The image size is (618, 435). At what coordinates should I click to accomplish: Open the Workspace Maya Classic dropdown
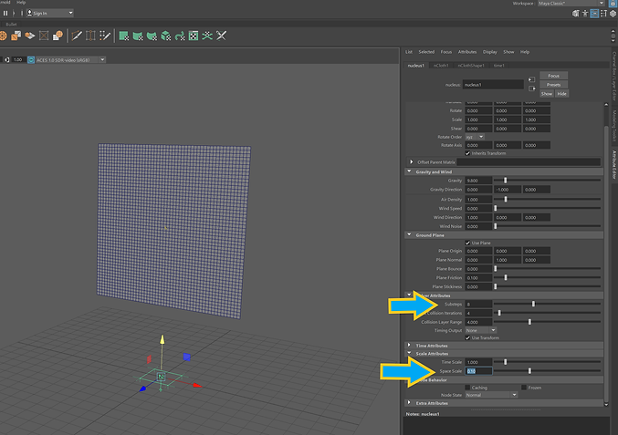coord(571,3)
